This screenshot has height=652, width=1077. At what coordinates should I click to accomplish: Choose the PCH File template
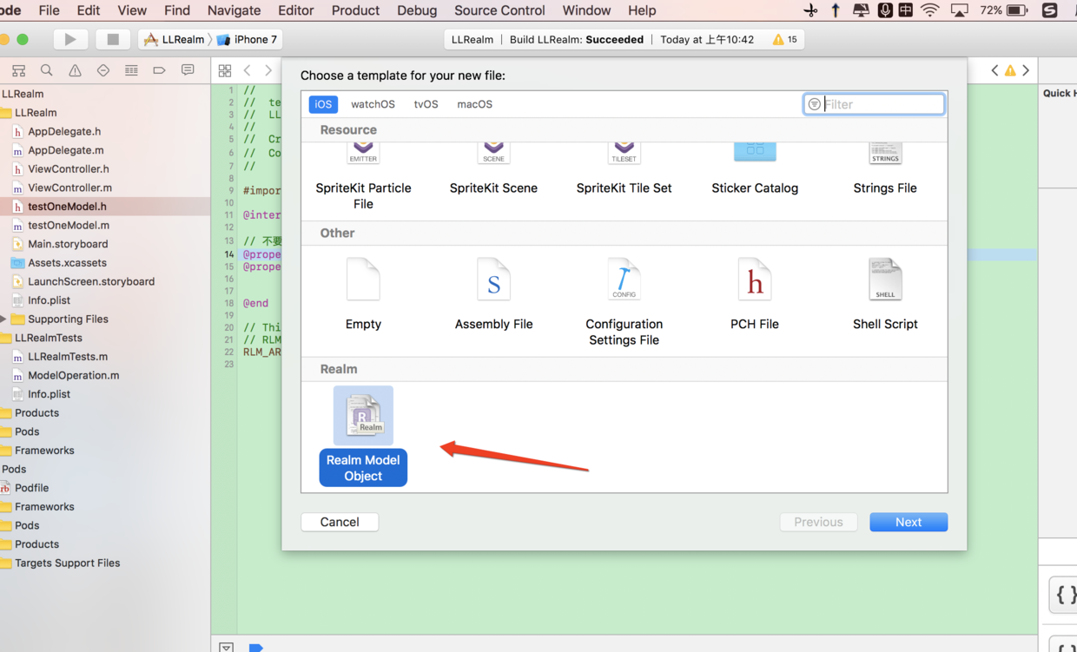pos(755,294)
